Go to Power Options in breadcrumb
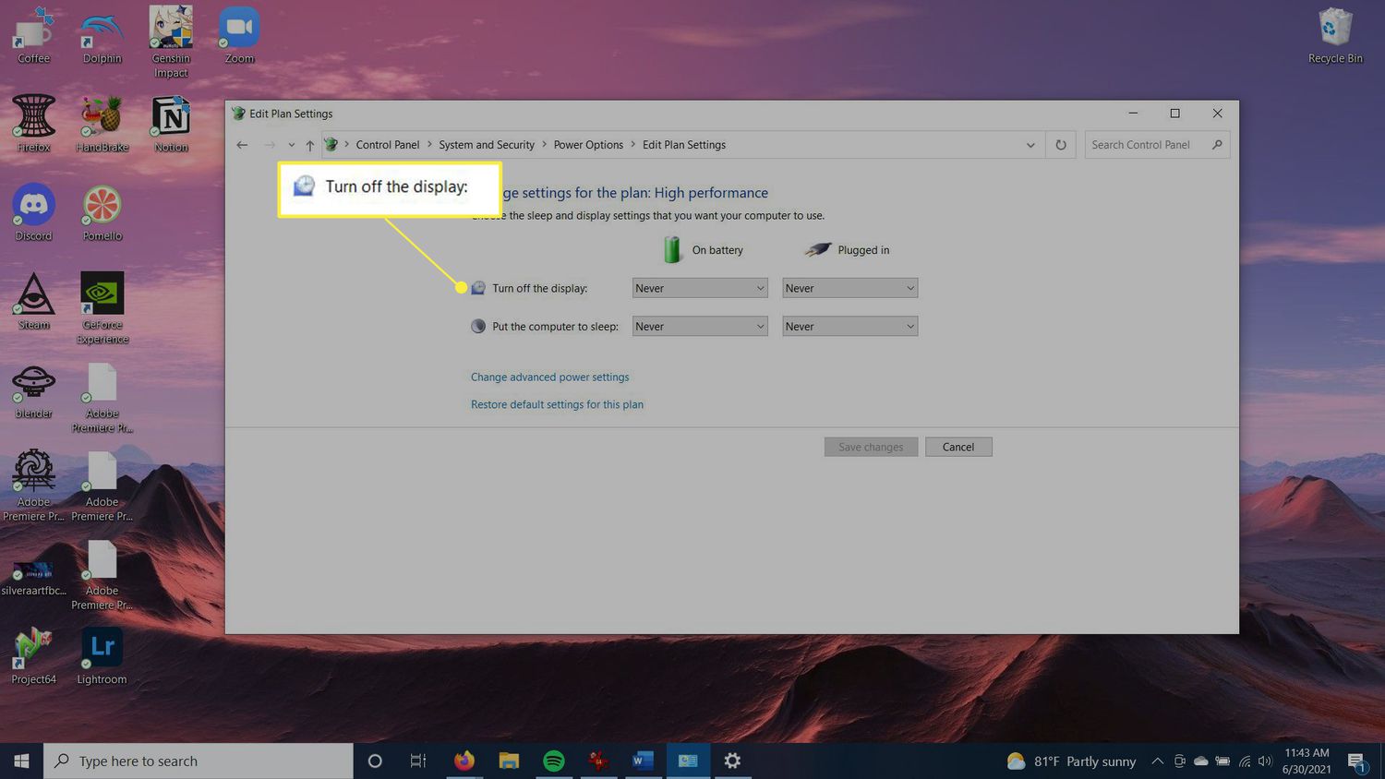The width and height of the screenshot is (1385, 779). tap(588, 145)
